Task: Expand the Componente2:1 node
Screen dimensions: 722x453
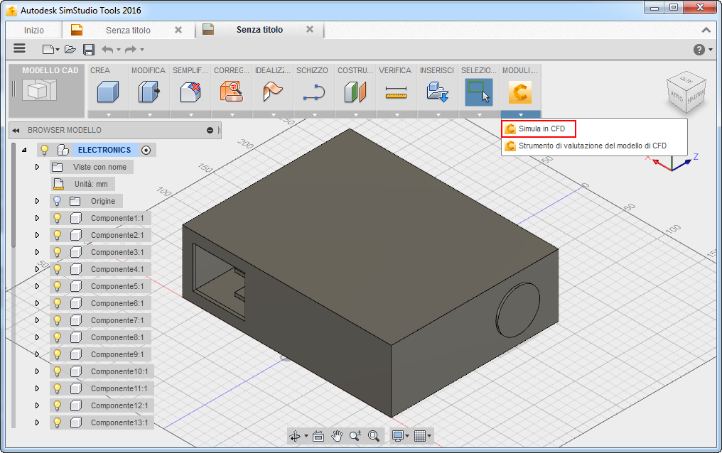Action: (37, 235)
